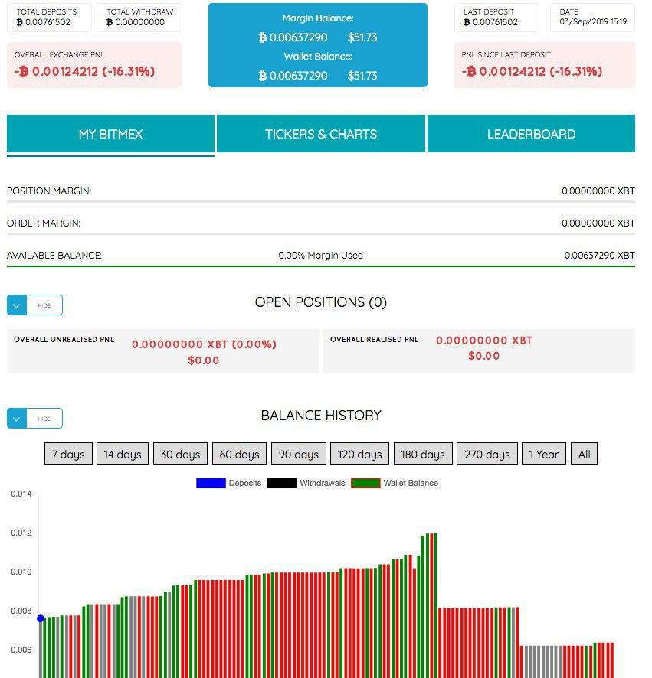652x678 pixels.
Task: Show All balance history
Action: [x=584, y=454]
